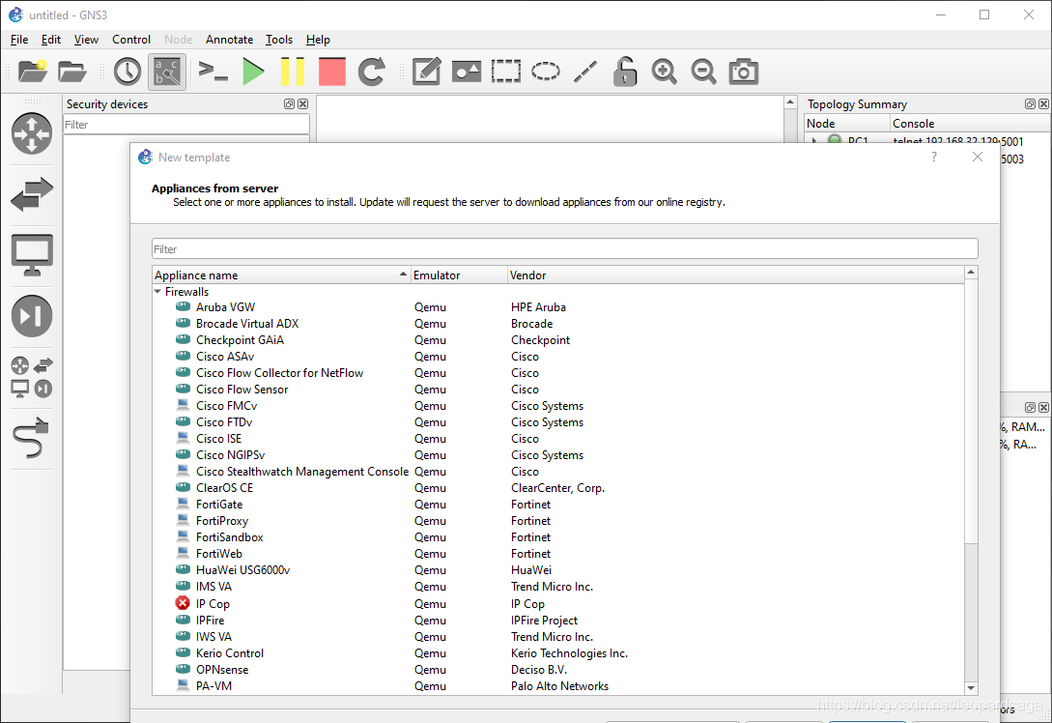Reload all nodes icon
Screen dimensions: 1052x723
[x=372, y=72]
